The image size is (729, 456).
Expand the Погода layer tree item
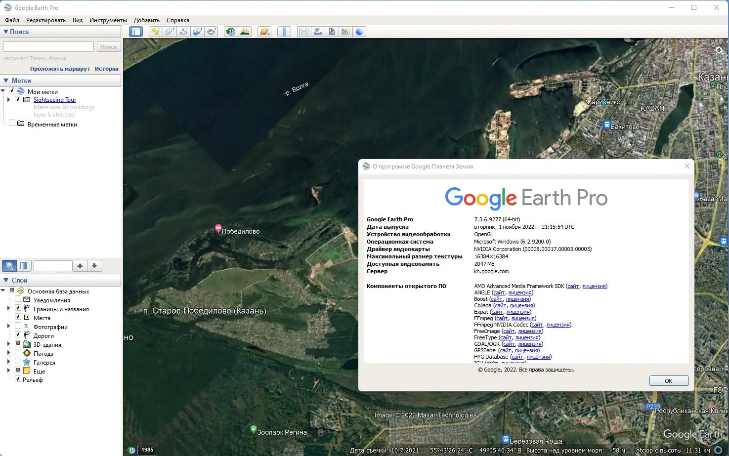pos(8,353)
